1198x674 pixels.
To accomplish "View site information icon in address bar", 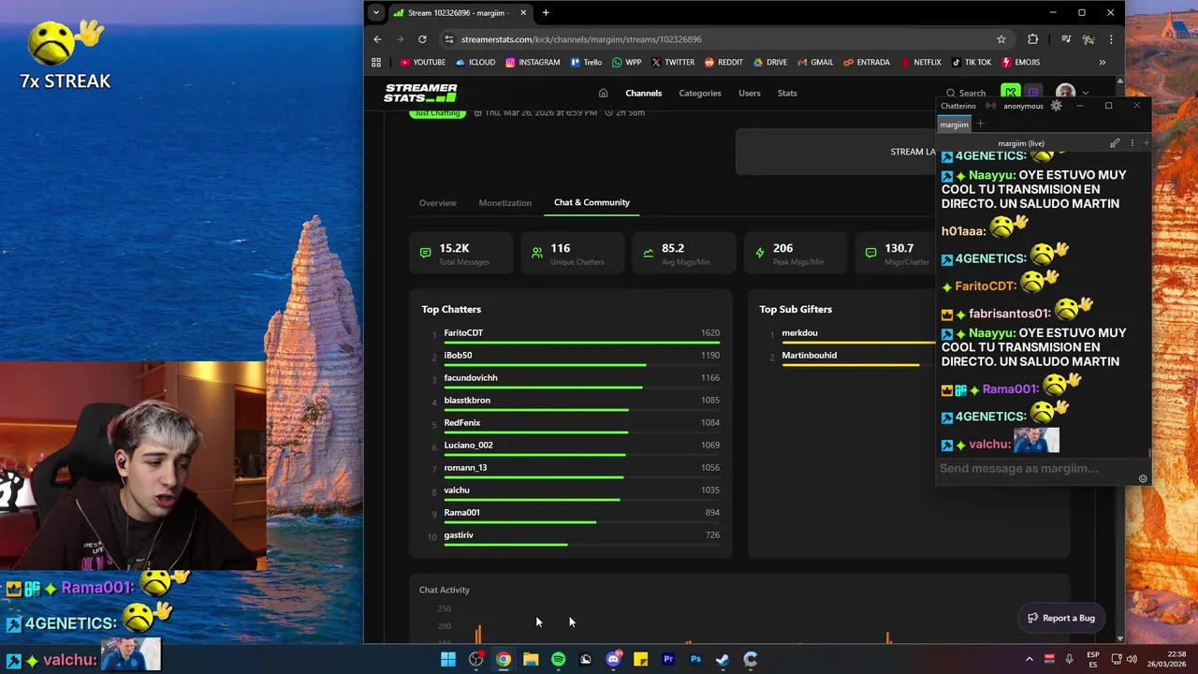I will tap(449, 39).
